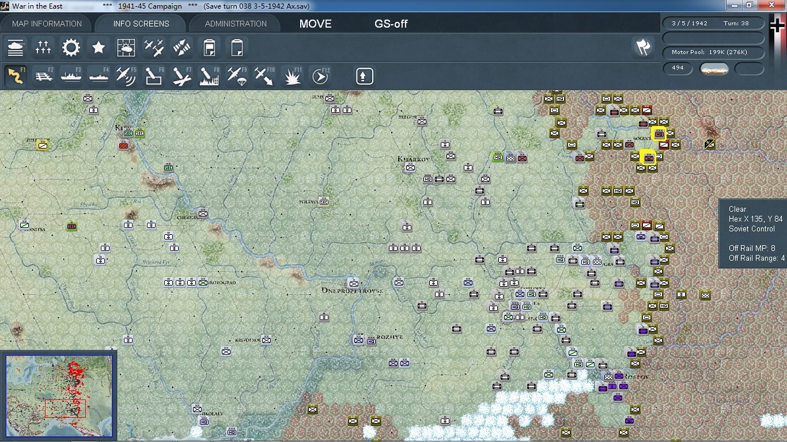787x442 pixels.
Task: Open the weather map screen icon
Action: [126, 48]
